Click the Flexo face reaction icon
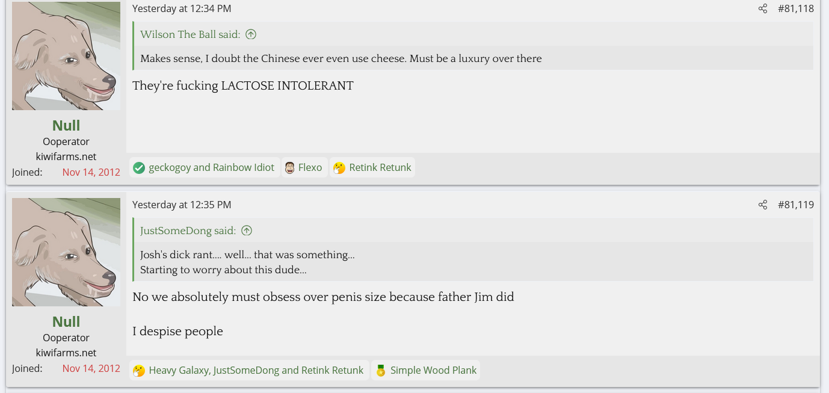 point(289,168)
